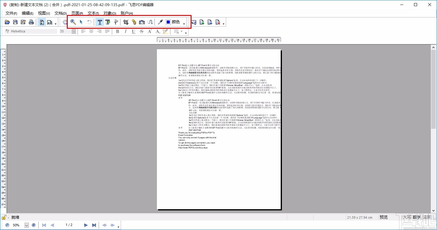Toggle fit page height view
437x230 pixels.
tap(42, 22)
